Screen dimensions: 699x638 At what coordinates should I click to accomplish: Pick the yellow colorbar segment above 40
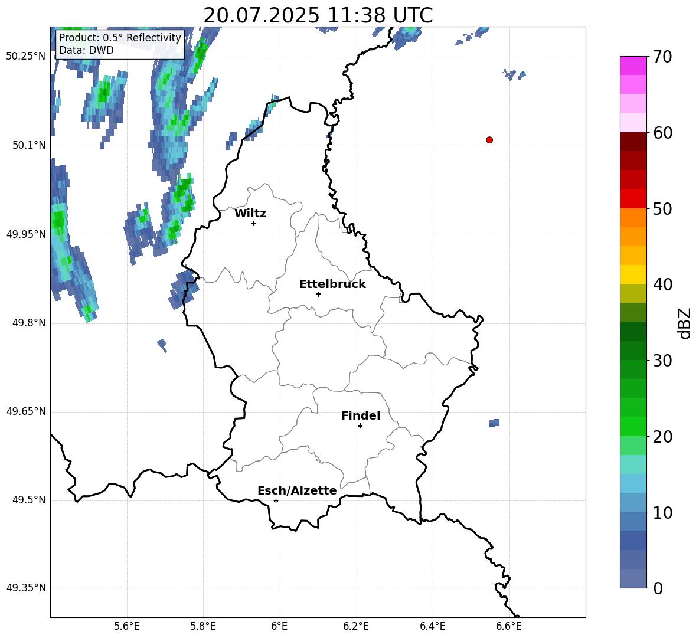tap(633, 274)
